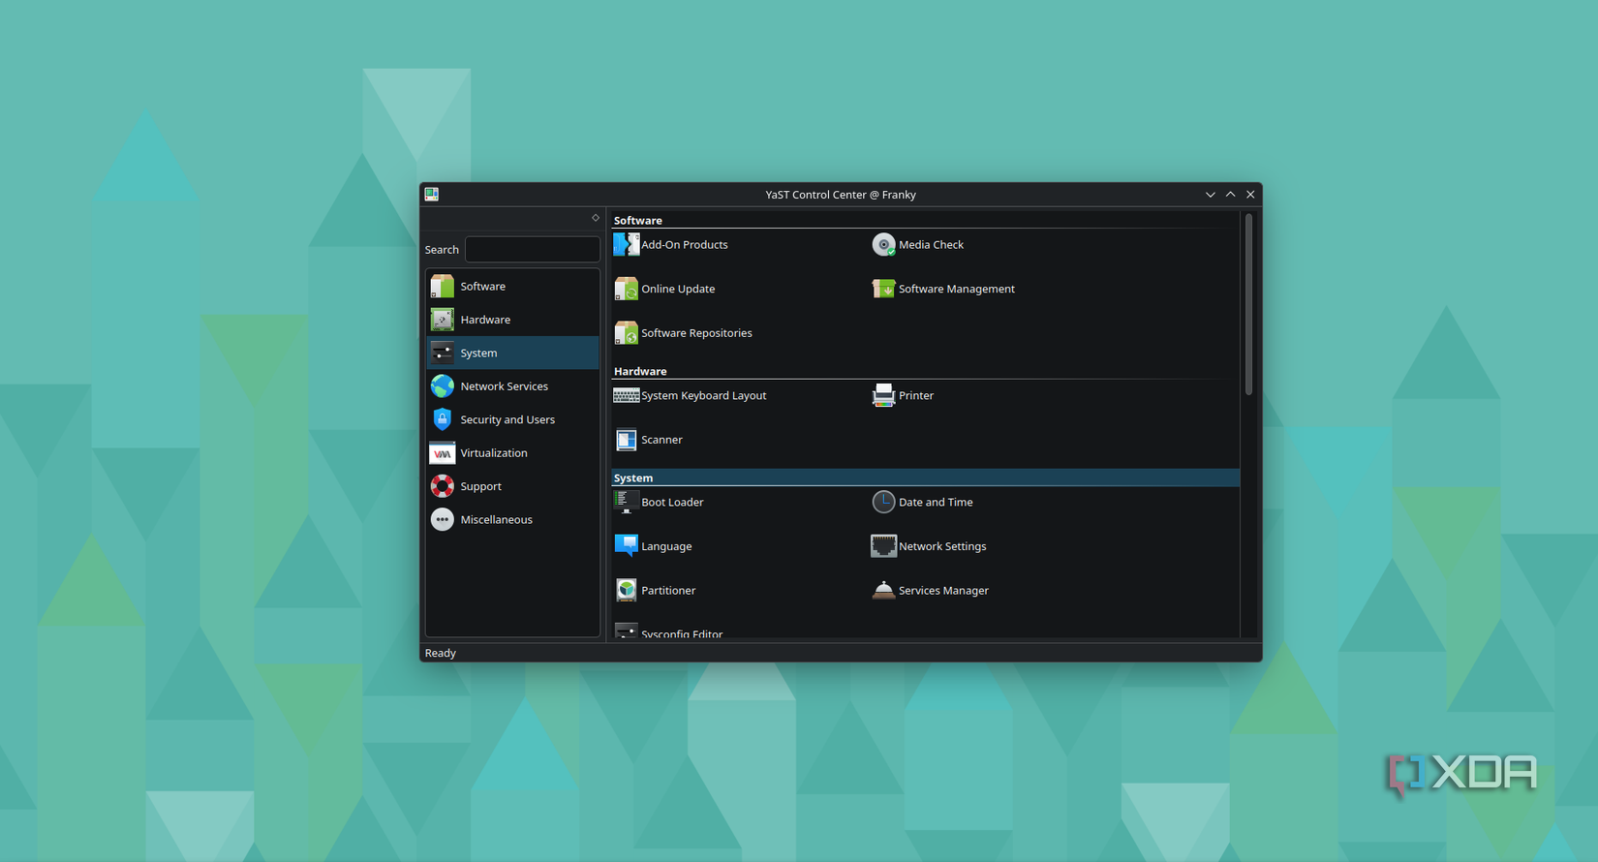Click 'Network Services' text in sidebar

[505, 386]
